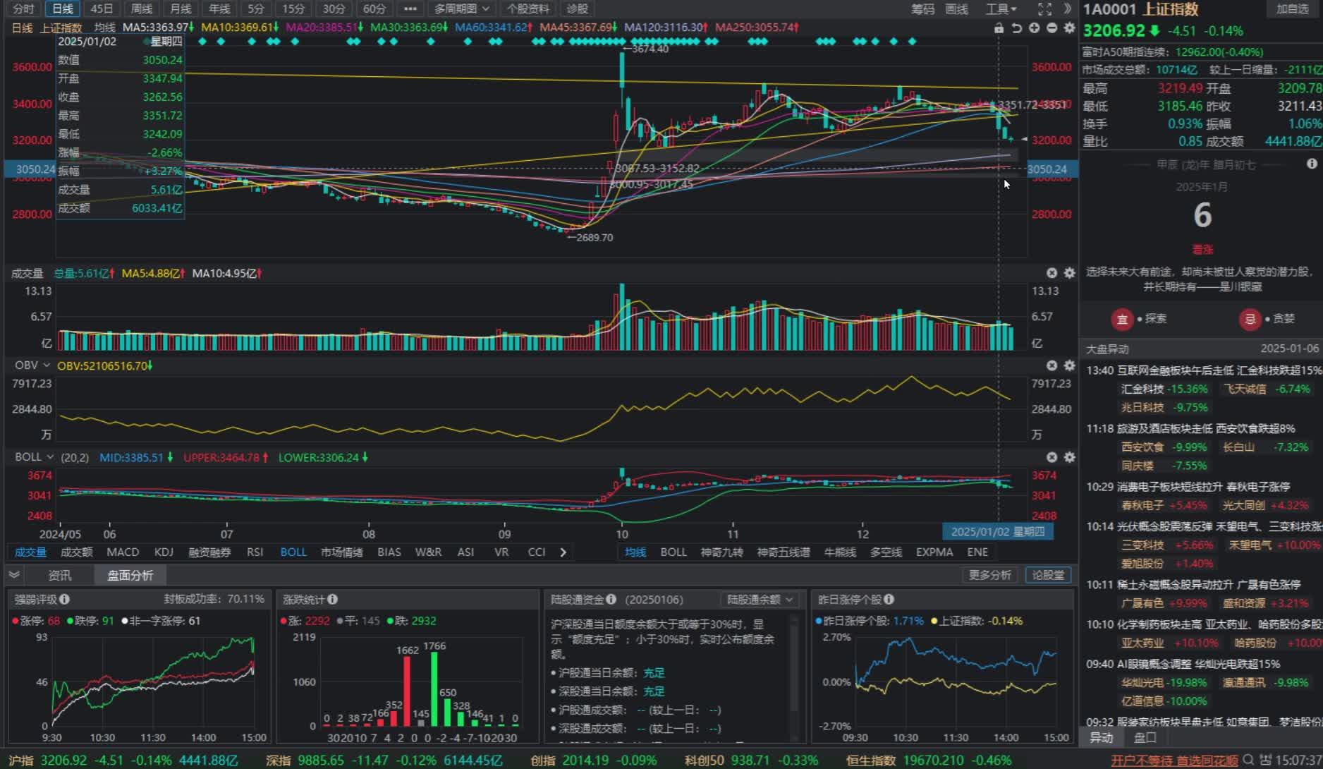
Task: Open the 多周期图 dropdown
Action: tap(461, 9)
